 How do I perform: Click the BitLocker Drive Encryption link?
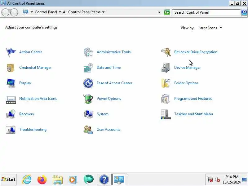click(196, 52)
